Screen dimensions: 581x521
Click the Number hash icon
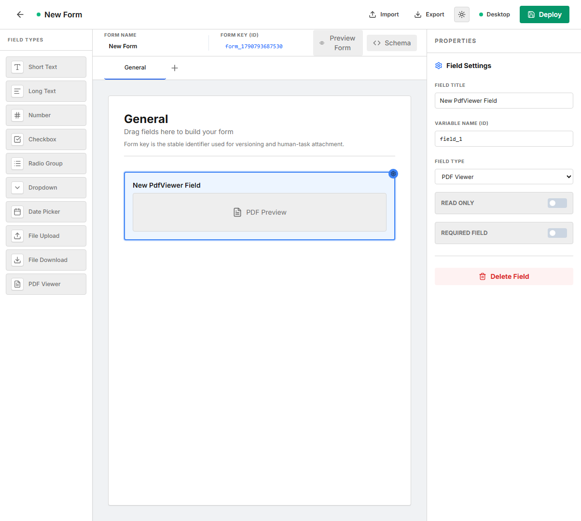[17, 115]
